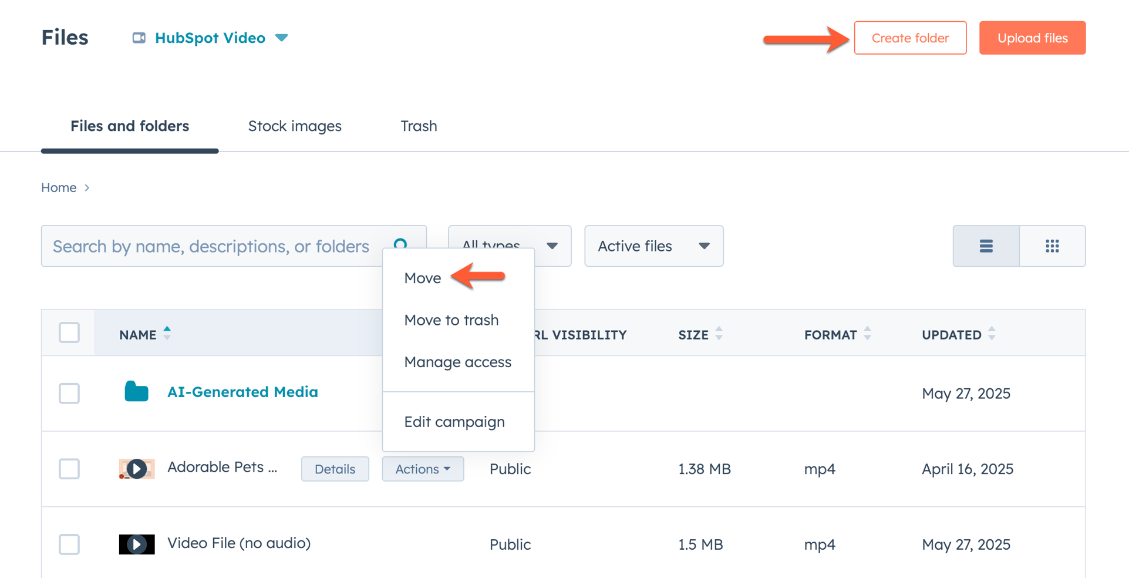Select Move to trash from the menu
Screen dimensions: 1129x578
[x=451, y=320]
